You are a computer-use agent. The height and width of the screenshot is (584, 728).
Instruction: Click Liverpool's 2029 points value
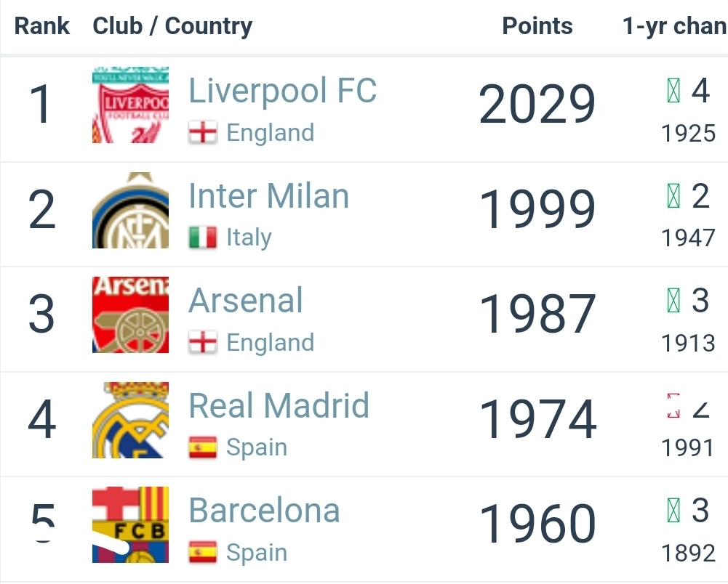pos(537,105)
